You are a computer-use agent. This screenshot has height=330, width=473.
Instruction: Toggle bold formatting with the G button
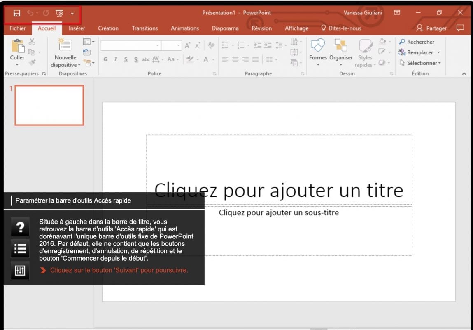105,59
